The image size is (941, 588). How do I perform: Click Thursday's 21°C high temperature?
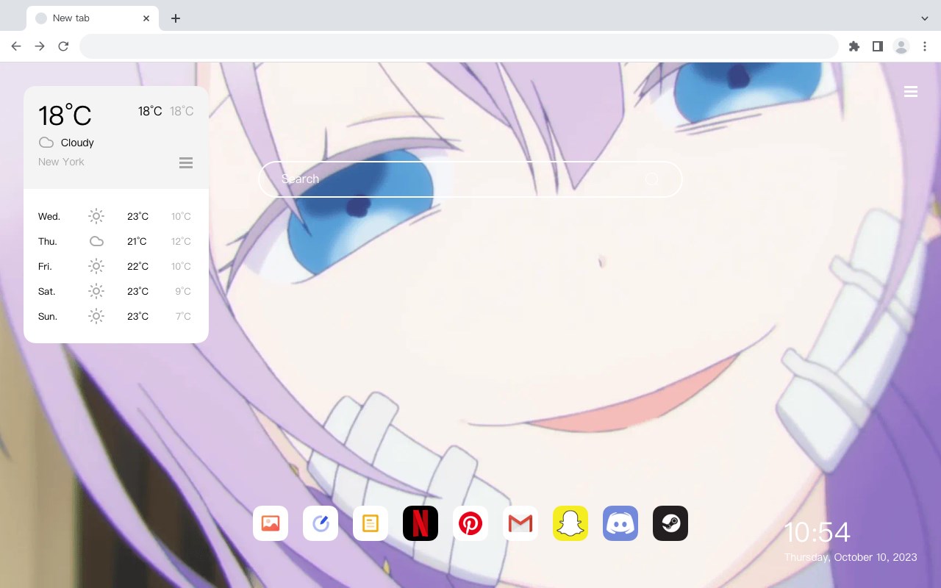click(137, 241)
